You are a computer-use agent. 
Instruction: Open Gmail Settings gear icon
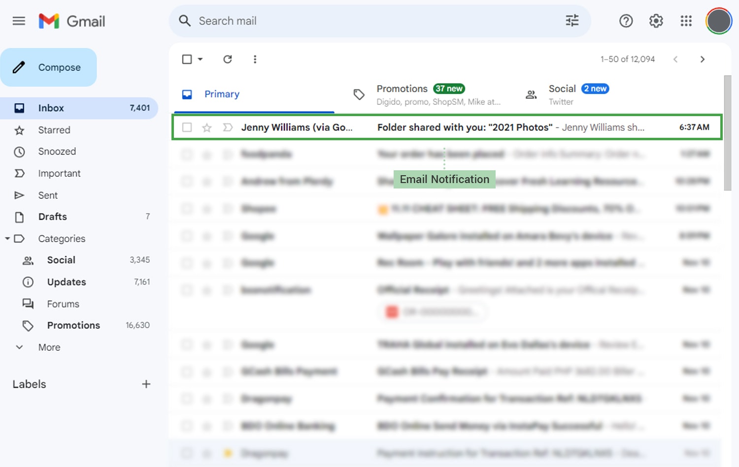coord(655,21)
